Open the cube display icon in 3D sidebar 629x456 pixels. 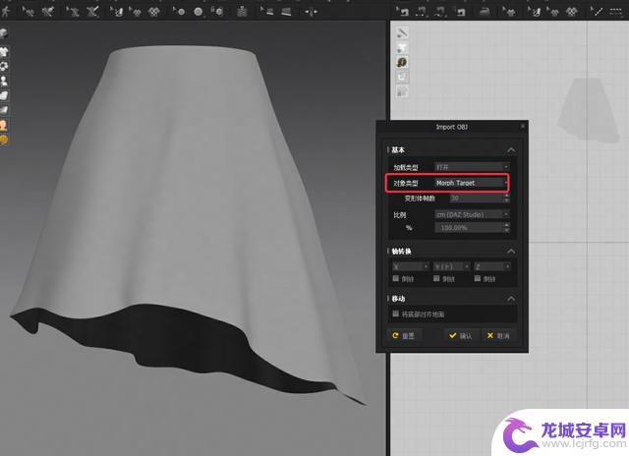pos(4,33)
